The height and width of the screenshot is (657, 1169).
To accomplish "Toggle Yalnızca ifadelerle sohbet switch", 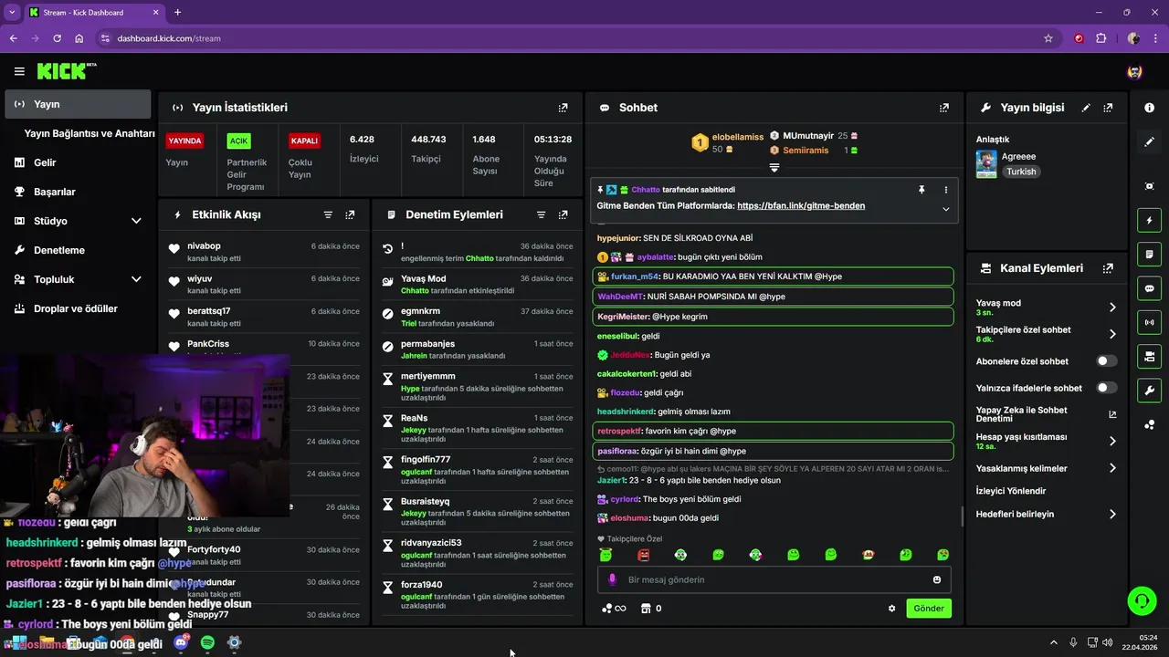I will pyautogui.click(x=1107, y=388).
